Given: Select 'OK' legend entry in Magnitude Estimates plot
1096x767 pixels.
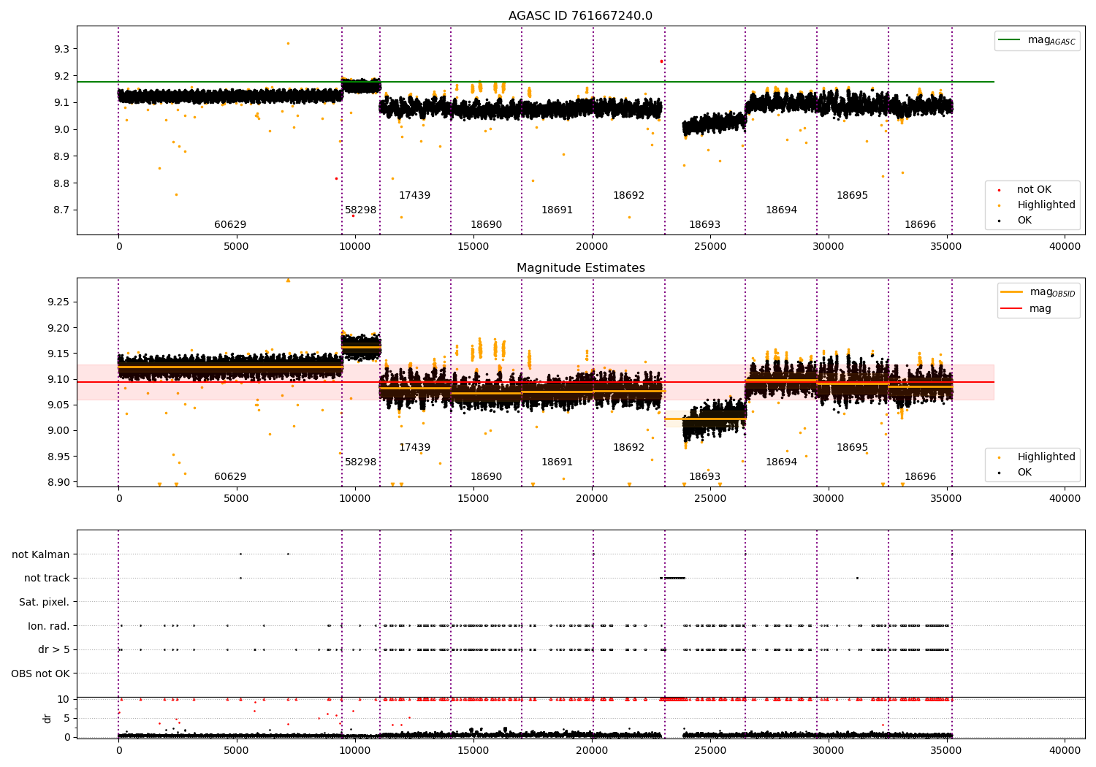Looking at the screenshot, I should pyautogui.click(x=1024, y=473).
